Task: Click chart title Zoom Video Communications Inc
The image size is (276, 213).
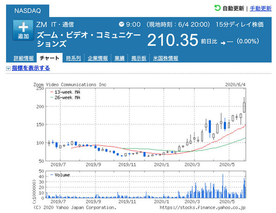Action: 70,85
